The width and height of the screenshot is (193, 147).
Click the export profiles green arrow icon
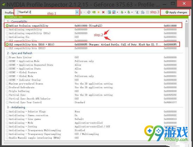coord(122,12)
